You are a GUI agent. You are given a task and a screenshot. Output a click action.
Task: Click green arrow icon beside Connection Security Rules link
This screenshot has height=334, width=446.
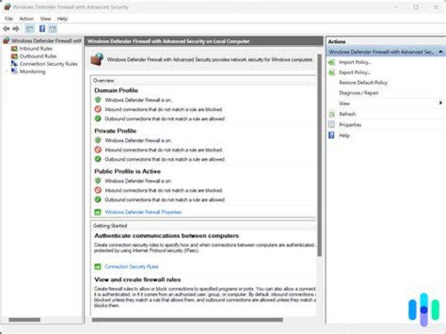click(98, 266)
